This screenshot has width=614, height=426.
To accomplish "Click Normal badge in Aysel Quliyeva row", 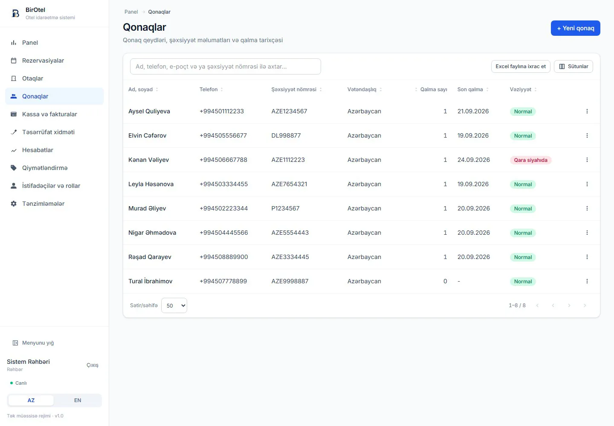I will (x=523, y=112).
